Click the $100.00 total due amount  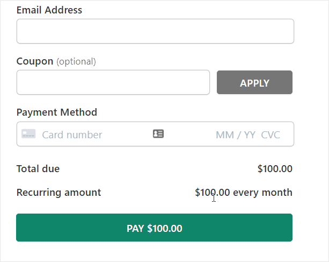click(x=275, y=169)
